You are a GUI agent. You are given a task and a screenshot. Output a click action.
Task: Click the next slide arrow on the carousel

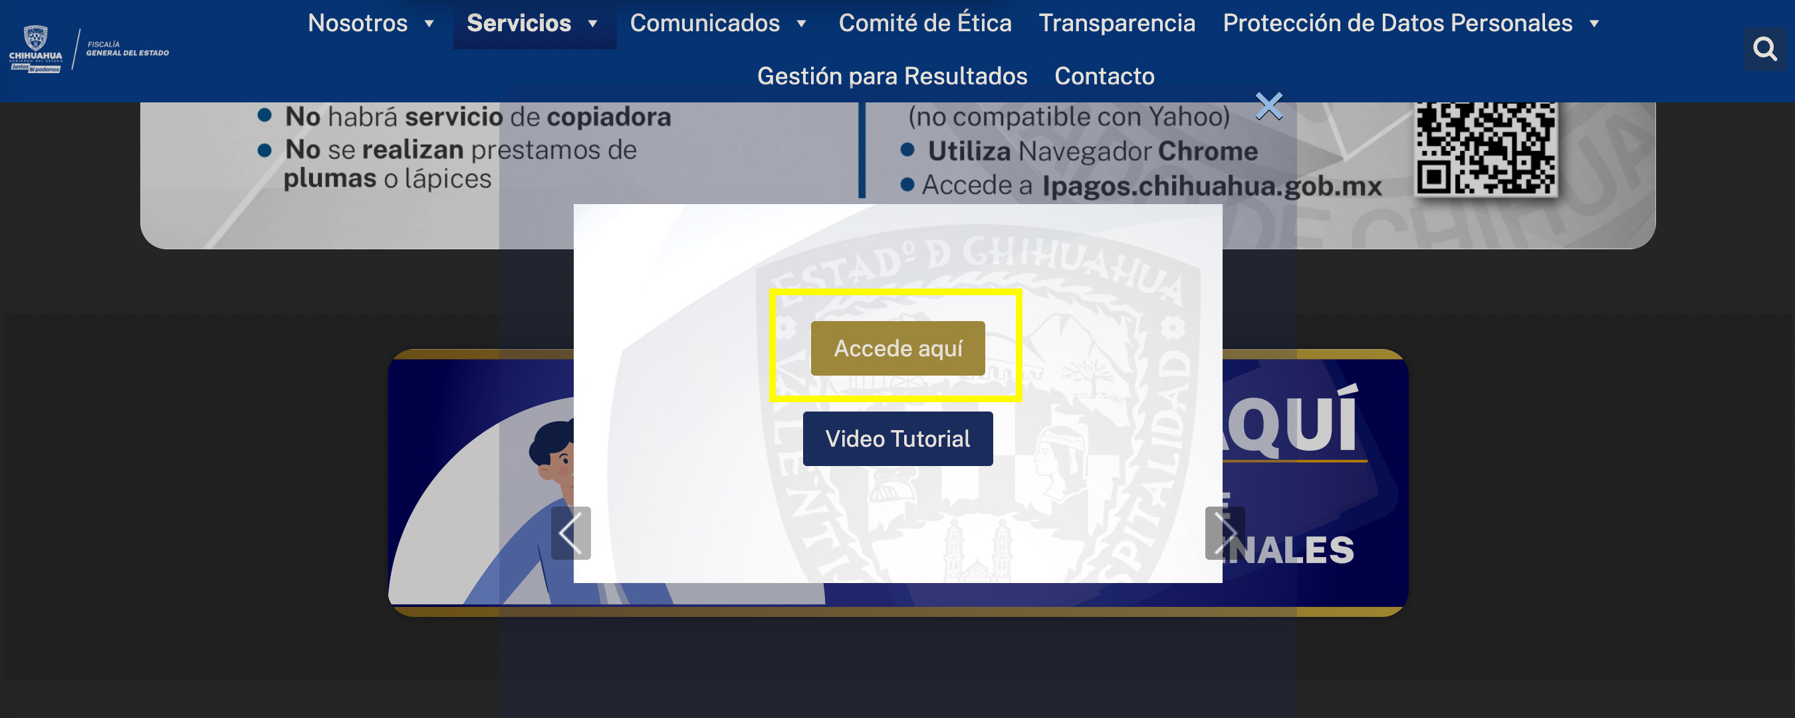1224,533
